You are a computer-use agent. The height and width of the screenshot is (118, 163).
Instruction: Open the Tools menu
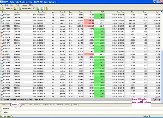[x=17, y=5]
